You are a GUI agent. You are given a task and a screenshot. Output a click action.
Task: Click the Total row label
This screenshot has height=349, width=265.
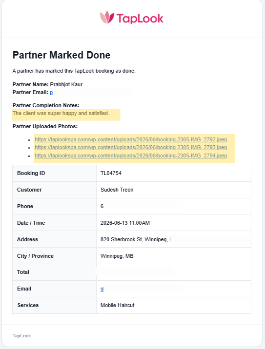(x=23, y=272)
